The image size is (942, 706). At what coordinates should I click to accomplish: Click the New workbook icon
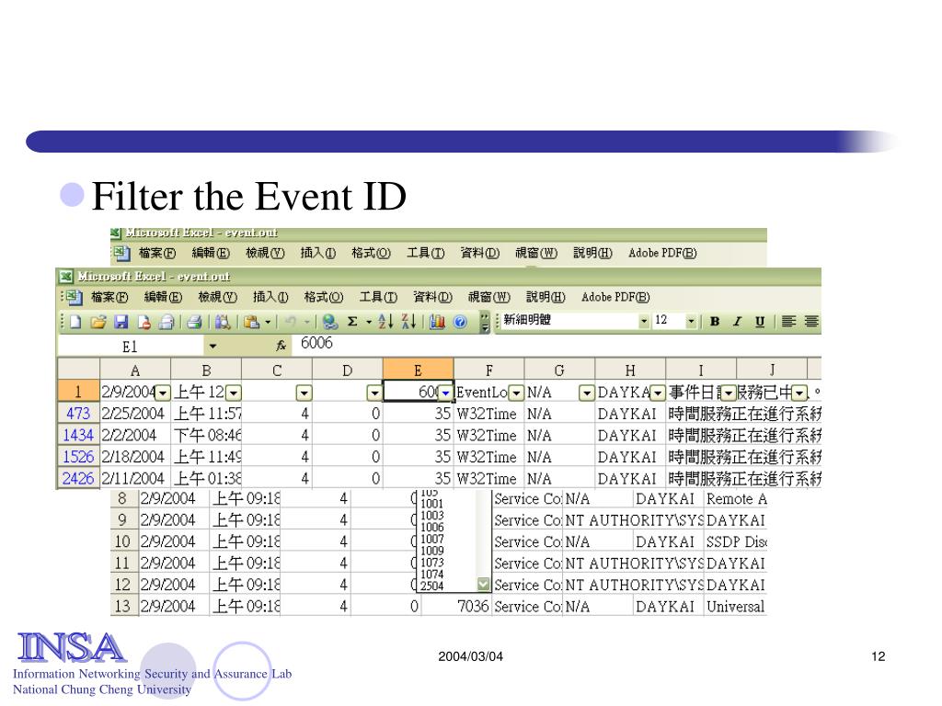tap(75, 322)
